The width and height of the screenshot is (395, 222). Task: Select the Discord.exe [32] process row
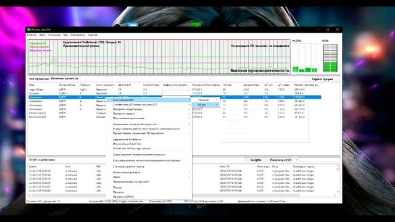[x=67, y=117]
